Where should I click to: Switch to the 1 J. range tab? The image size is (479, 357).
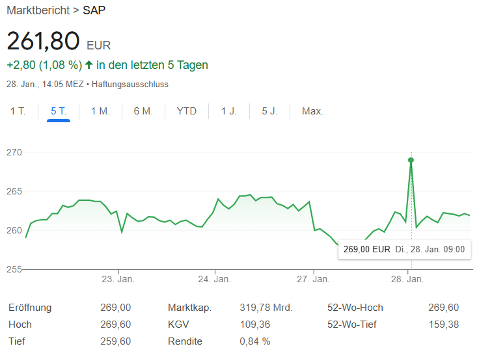(229, 111)
